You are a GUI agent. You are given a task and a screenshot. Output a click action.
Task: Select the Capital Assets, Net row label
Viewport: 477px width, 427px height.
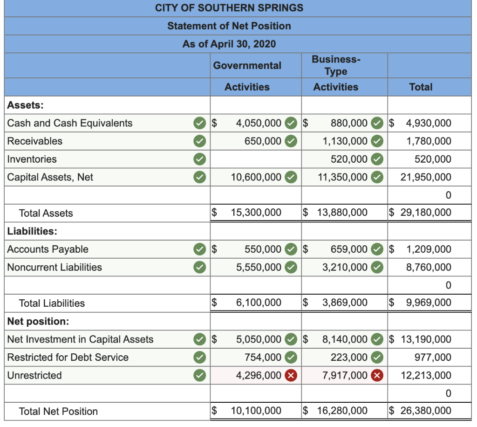50,177
